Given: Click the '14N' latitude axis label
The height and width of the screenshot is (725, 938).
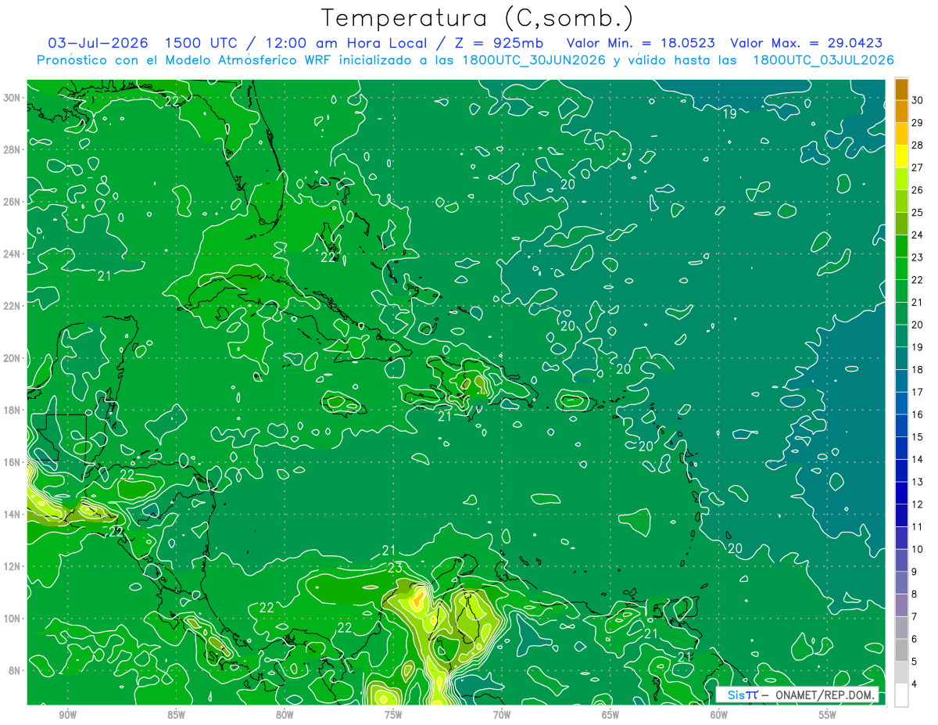Looking at the screenshot, I should coord(13,514).
